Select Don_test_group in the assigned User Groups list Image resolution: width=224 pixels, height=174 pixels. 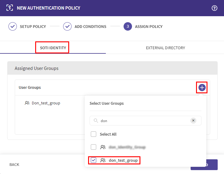(46, 103)
